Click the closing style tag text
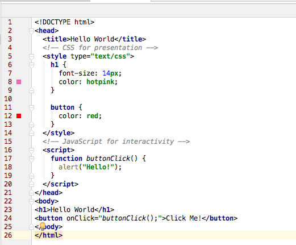296x245 pixels. coord(59,133)
